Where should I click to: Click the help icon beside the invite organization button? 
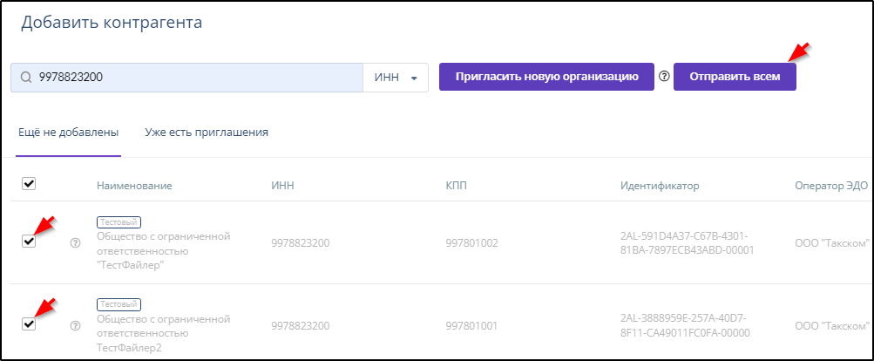point(664,77)
